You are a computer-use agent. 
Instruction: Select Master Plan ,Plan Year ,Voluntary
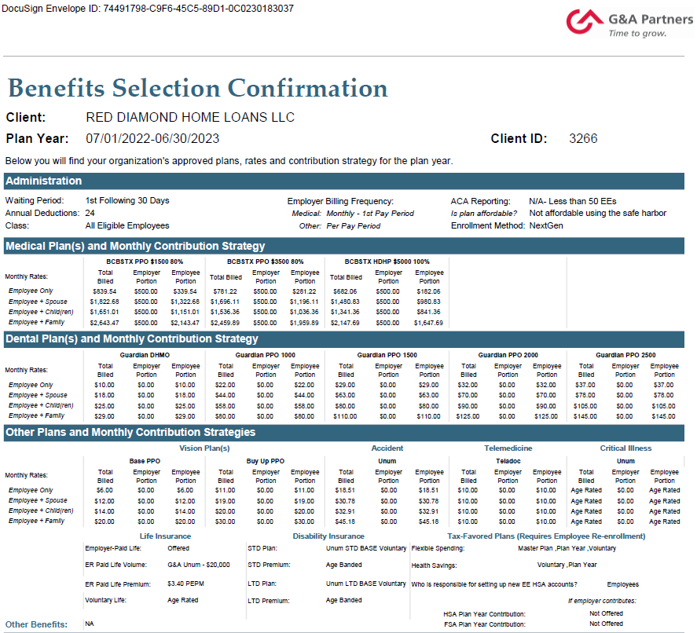click(567, 548)
